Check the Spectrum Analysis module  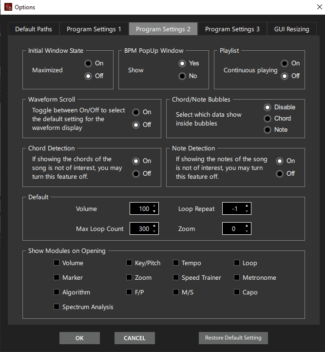(x=57, y=307)
